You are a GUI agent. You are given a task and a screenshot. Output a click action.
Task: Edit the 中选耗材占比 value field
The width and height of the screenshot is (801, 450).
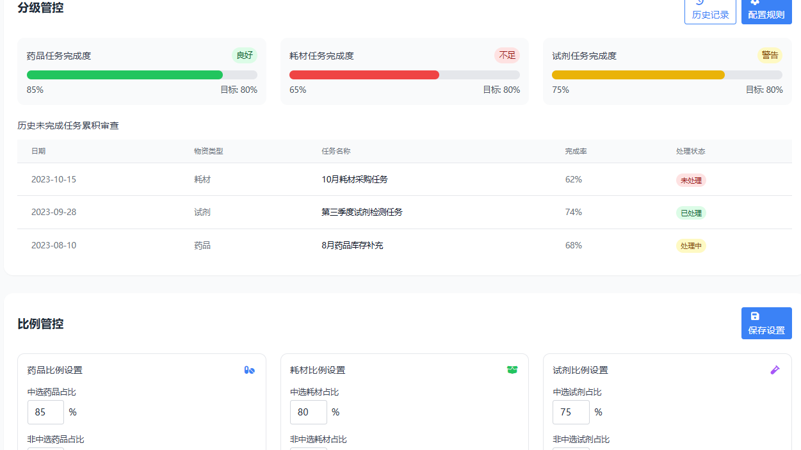point(308,412)
